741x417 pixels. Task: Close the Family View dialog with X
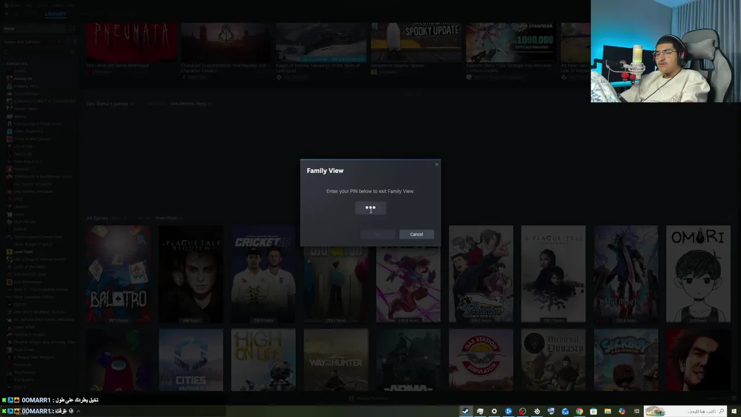pyautogui.click(x=436, y=164)
